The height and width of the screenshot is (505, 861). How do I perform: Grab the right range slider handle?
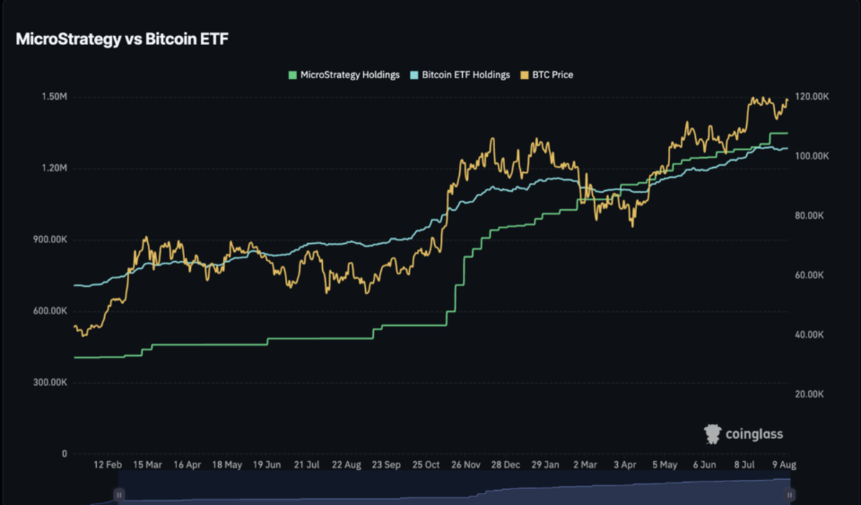(x=790, y=494)
